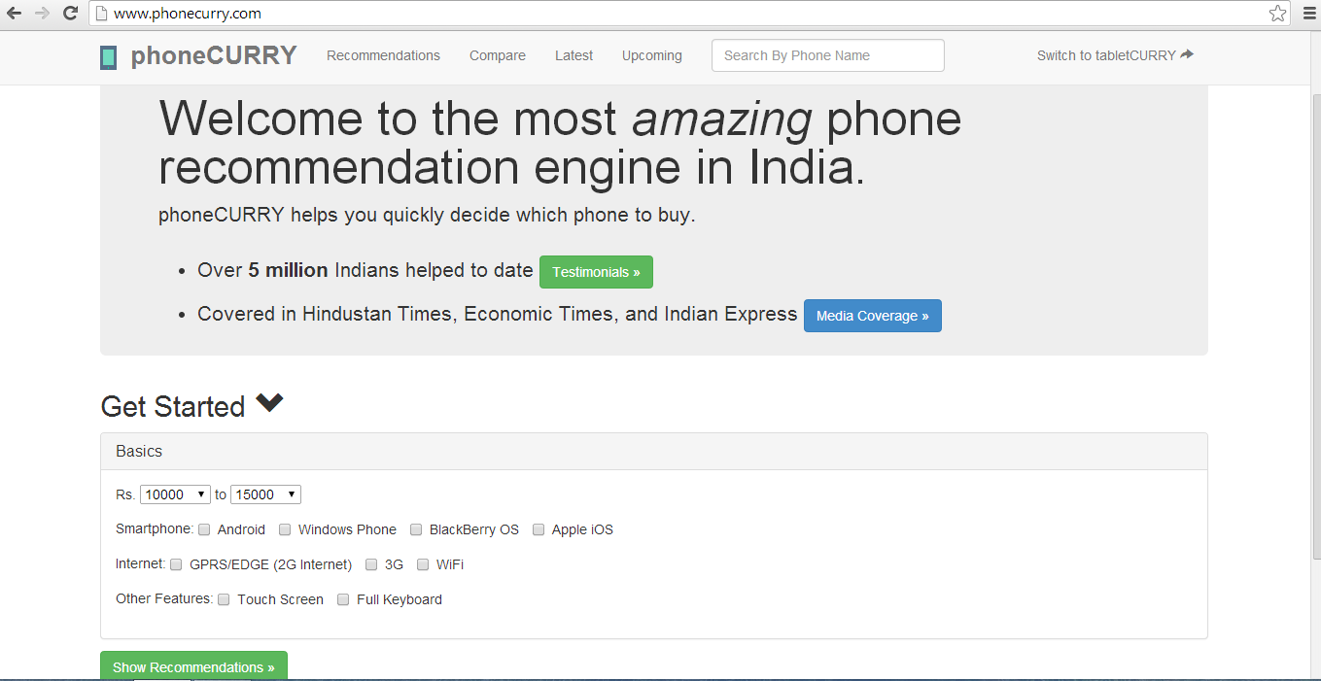Click the phoneCURRY phone logo icon
The image size is (1321, 681).
pyautogui.click(x=109, y=56)
